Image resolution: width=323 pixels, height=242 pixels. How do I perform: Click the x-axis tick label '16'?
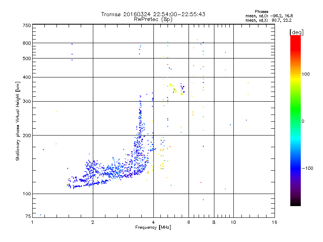[275, 222]
